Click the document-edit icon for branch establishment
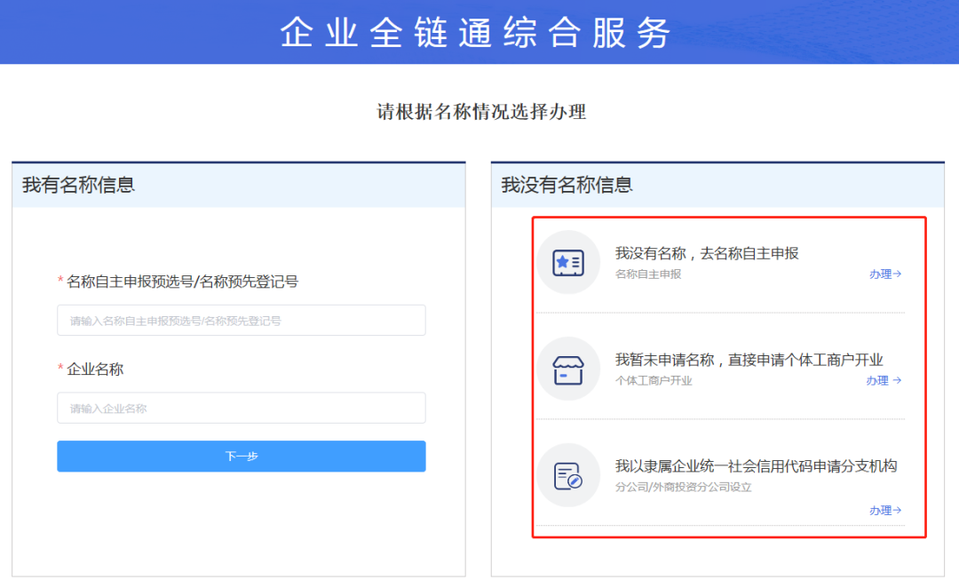The width and height of the screenshot is (959, 580). [568, 475]
